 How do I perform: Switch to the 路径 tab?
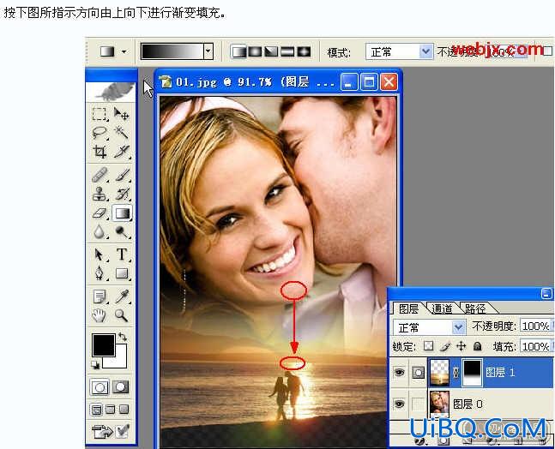click(x=474, y=308)
